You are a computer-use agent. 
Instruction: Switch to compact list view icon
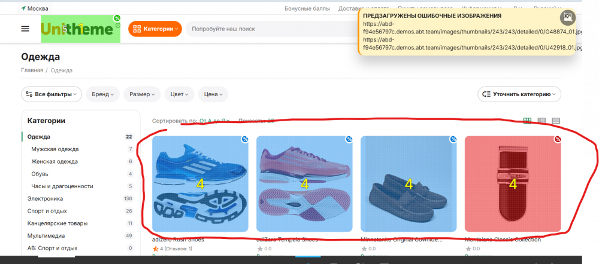tap(556, 121)
